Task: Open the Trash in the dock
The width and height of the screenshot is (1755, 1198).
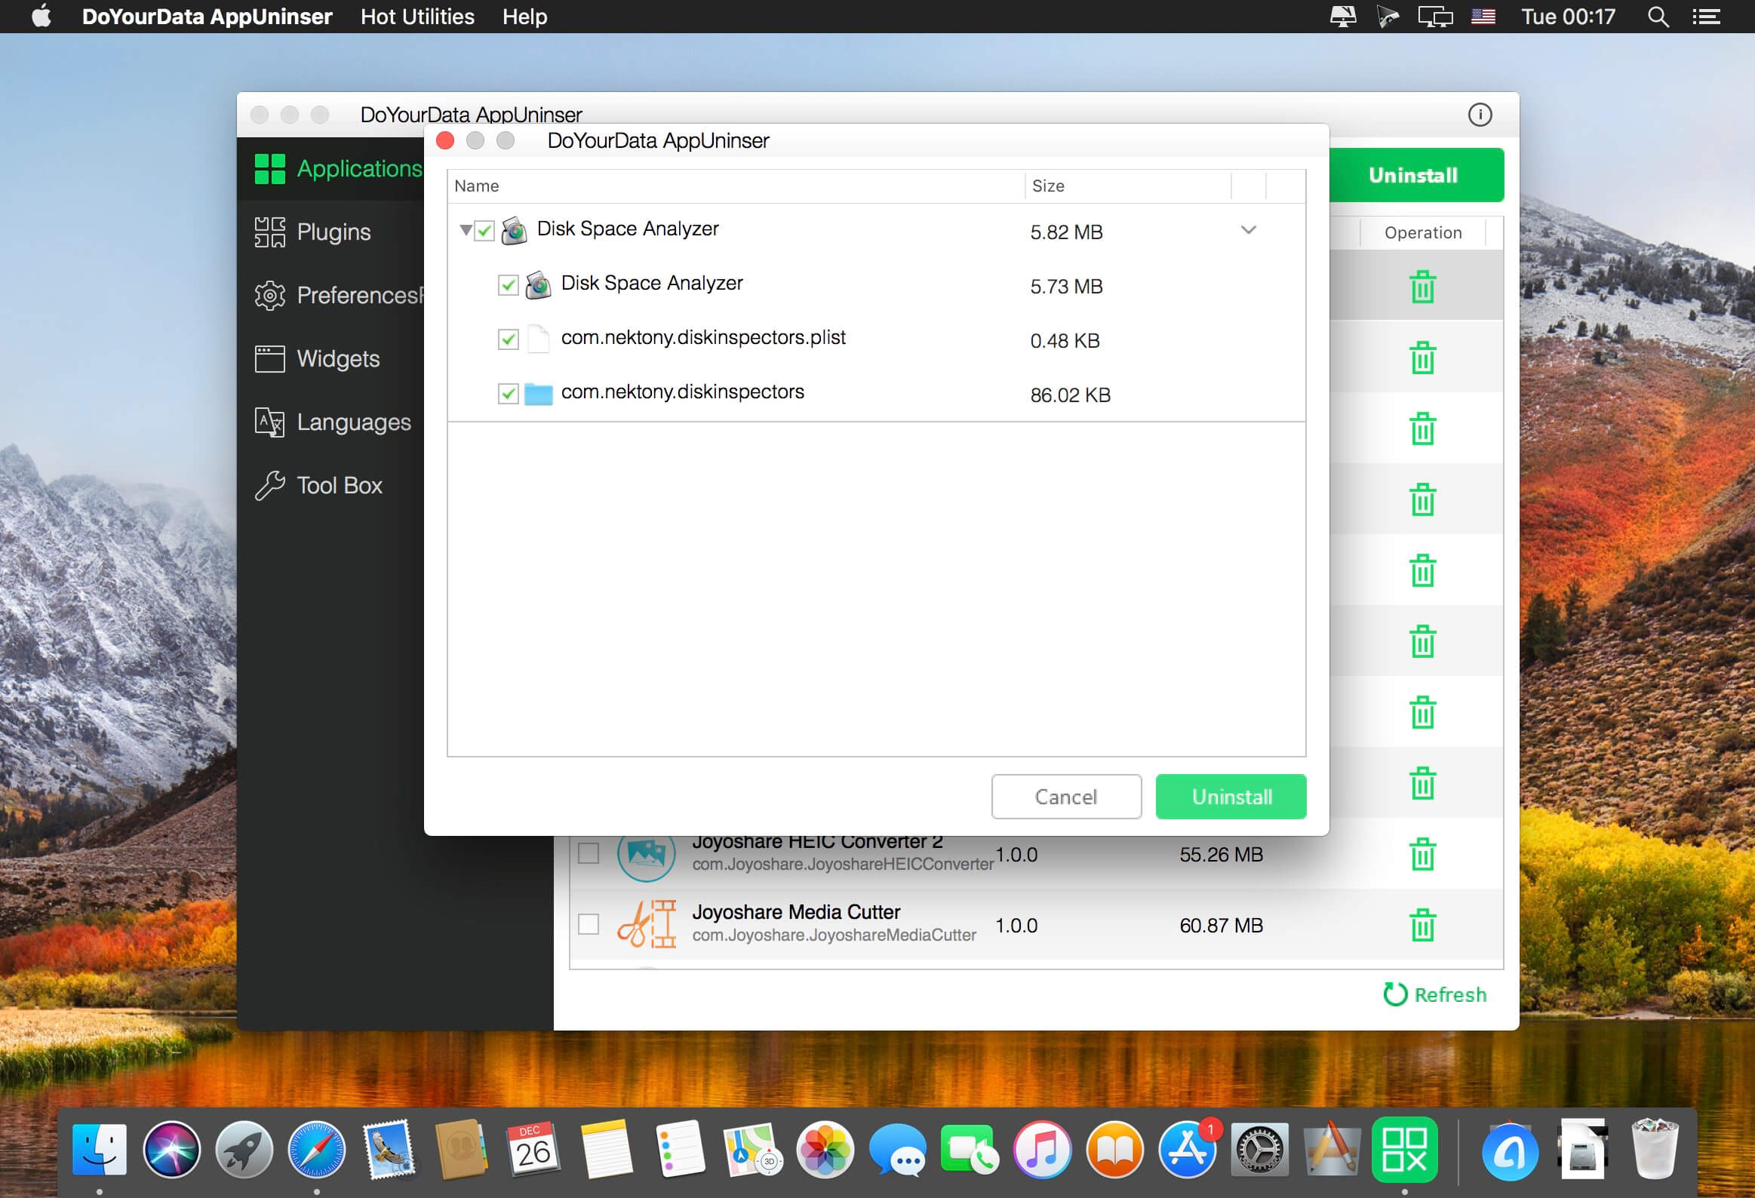Action: coord(1655,1149)
